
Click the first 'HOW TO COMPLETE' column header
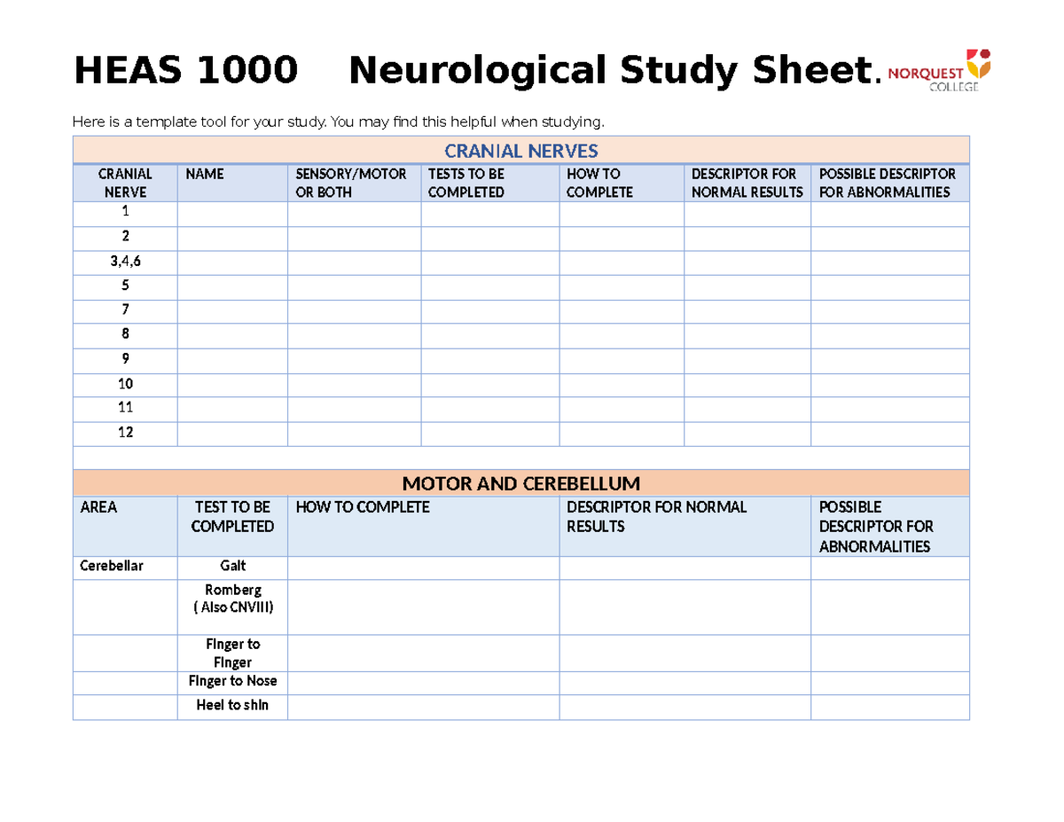tap(622, 183)
